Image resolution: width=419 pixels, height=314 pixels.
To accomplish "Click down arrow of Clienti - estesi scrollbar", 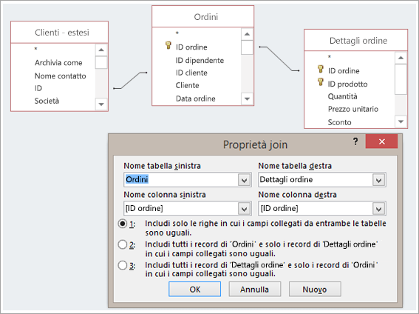I will point(101,104).
